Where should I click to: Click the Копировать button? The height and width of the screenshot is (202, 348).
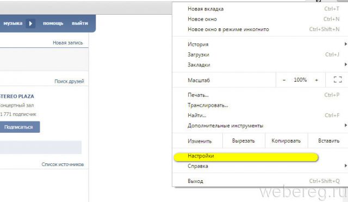point(286,141)
